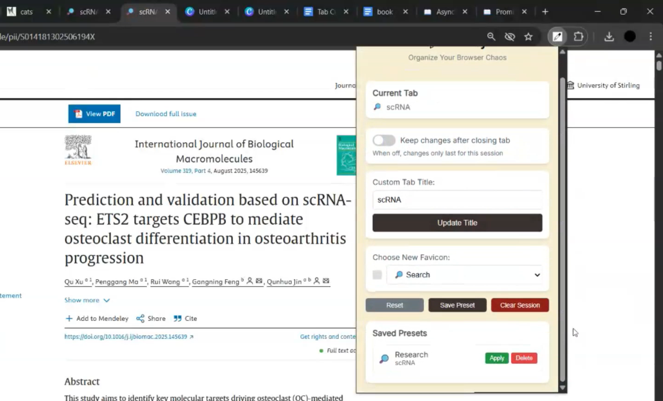This screenshot has width=663, height=401.
Task: Click View PDF button
Action: [x=94, y=114]
